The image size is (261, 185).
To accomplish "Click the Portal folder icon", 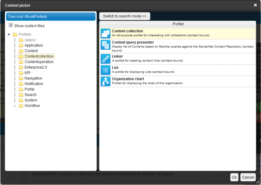I will tap(21, 89).
